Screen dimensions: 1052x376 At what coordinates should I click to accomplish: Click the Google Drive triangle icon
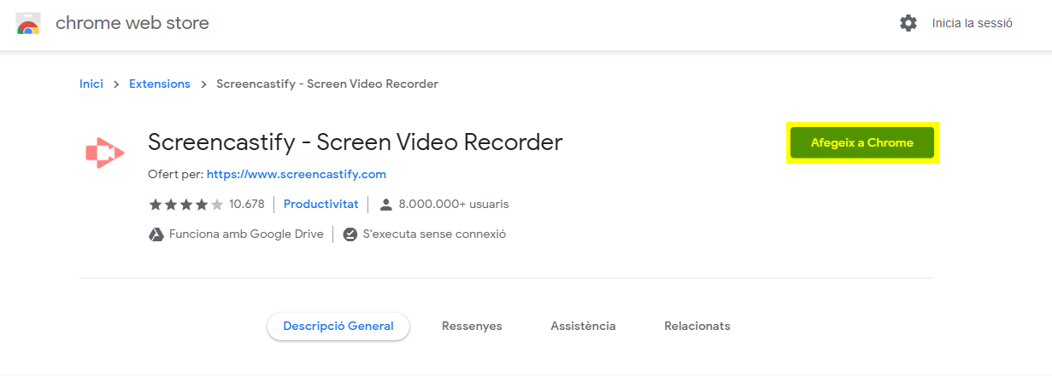156,234
